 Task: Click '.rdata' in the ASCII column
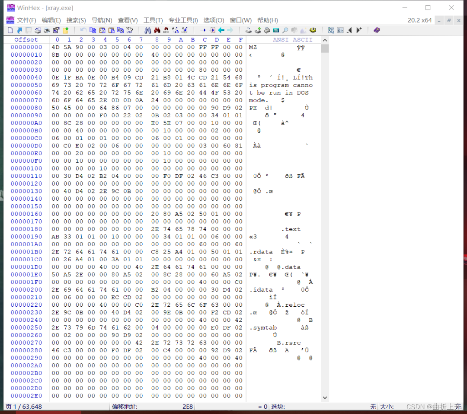point(261,252)
